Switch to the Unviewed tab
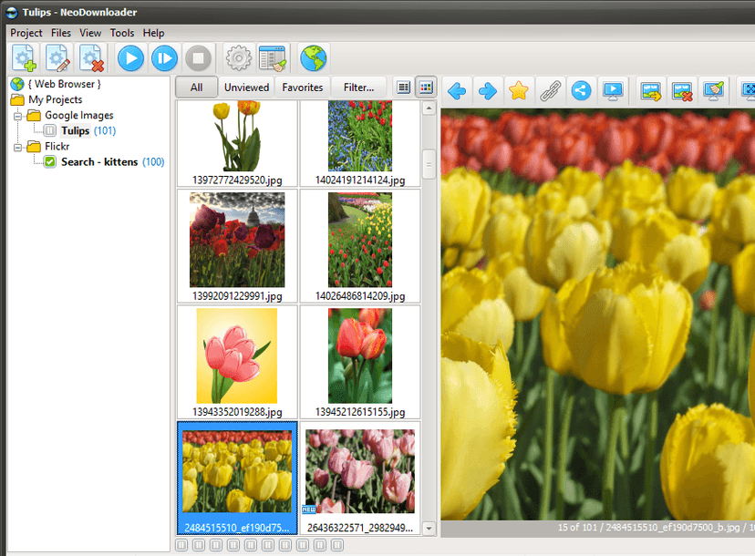755x556 pixels. 246,87
